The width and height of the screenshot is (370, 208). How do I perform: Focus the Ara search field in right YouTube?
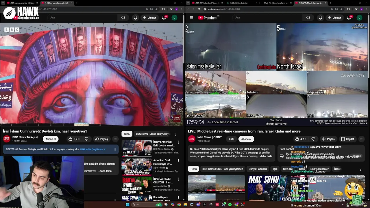[268, 18]
